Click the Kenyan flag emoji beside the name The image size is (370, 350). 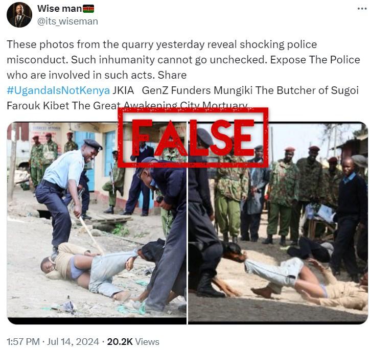88,9
